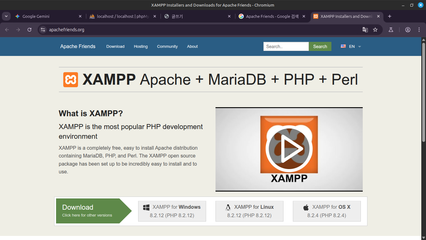Click the US flag language icon

(343, 46)
